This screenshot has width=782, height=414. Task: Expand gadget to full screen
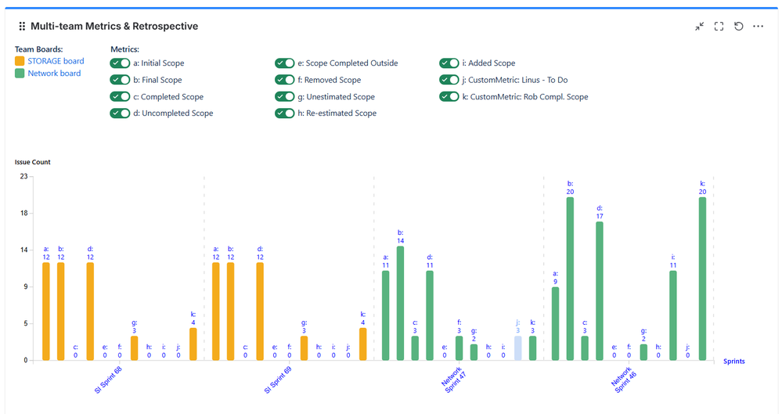point(719,27)
